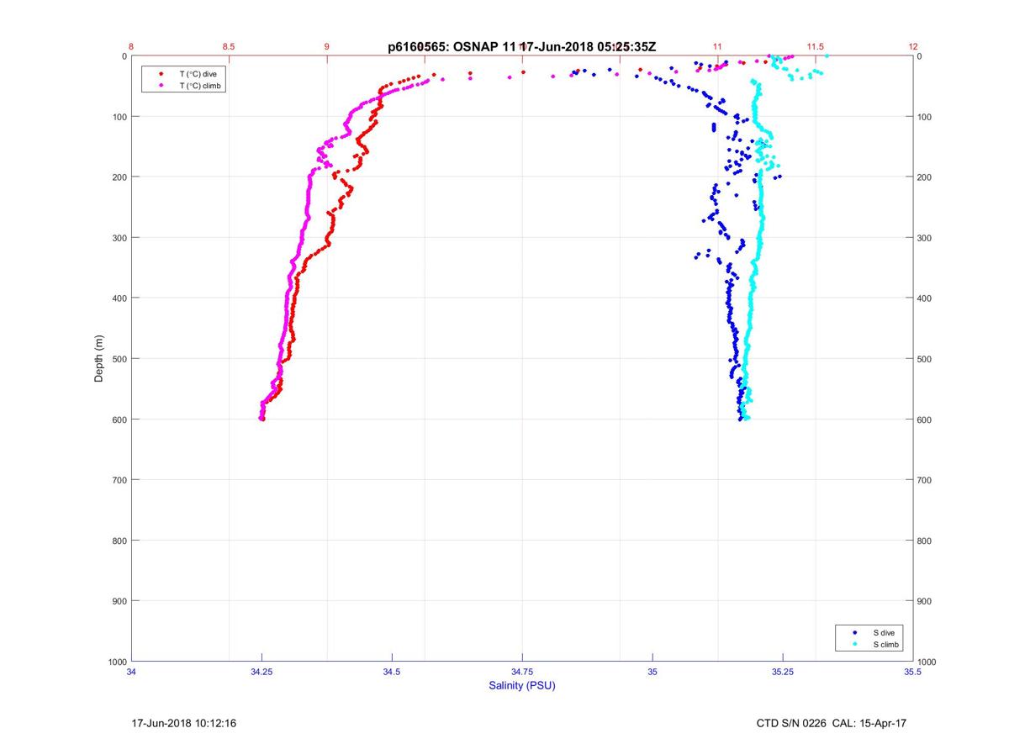Image resolution: width=1009 pixels, height=744 pixels.
Task: Click the salinity tick label 34.25
Action: coord(262,672)
